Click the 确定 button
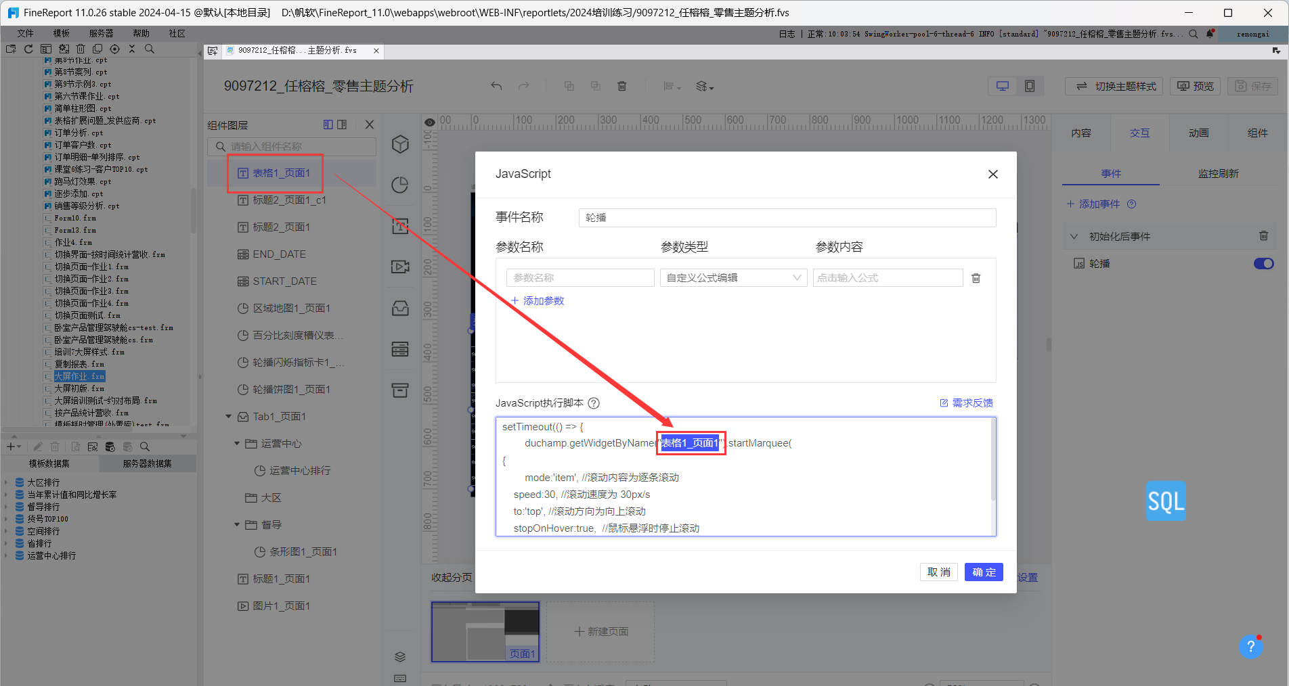1289x686 pixels. (984, 572)
